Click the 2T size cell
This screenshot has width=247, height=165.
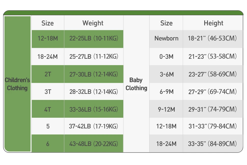48,74
